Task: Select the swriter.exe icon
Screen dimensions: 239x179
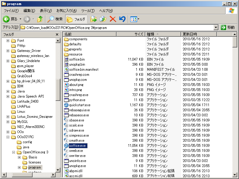Action: pyautogui.click(x=66, y=156)
